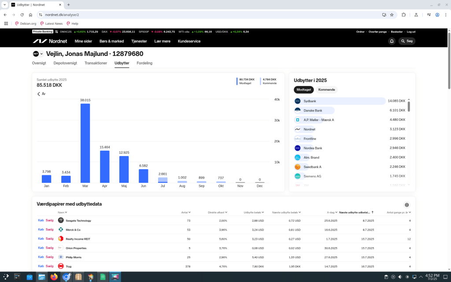Click the Nordnet logo in header

[51, 41]
